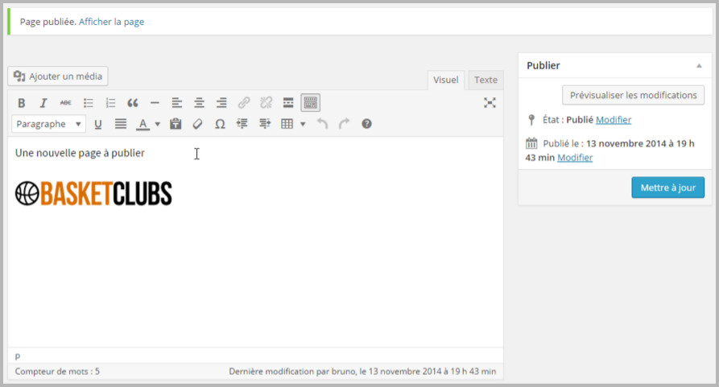Insert a bulleted list
The width and height of the screenshot is (719, 387).
[88, 103]
